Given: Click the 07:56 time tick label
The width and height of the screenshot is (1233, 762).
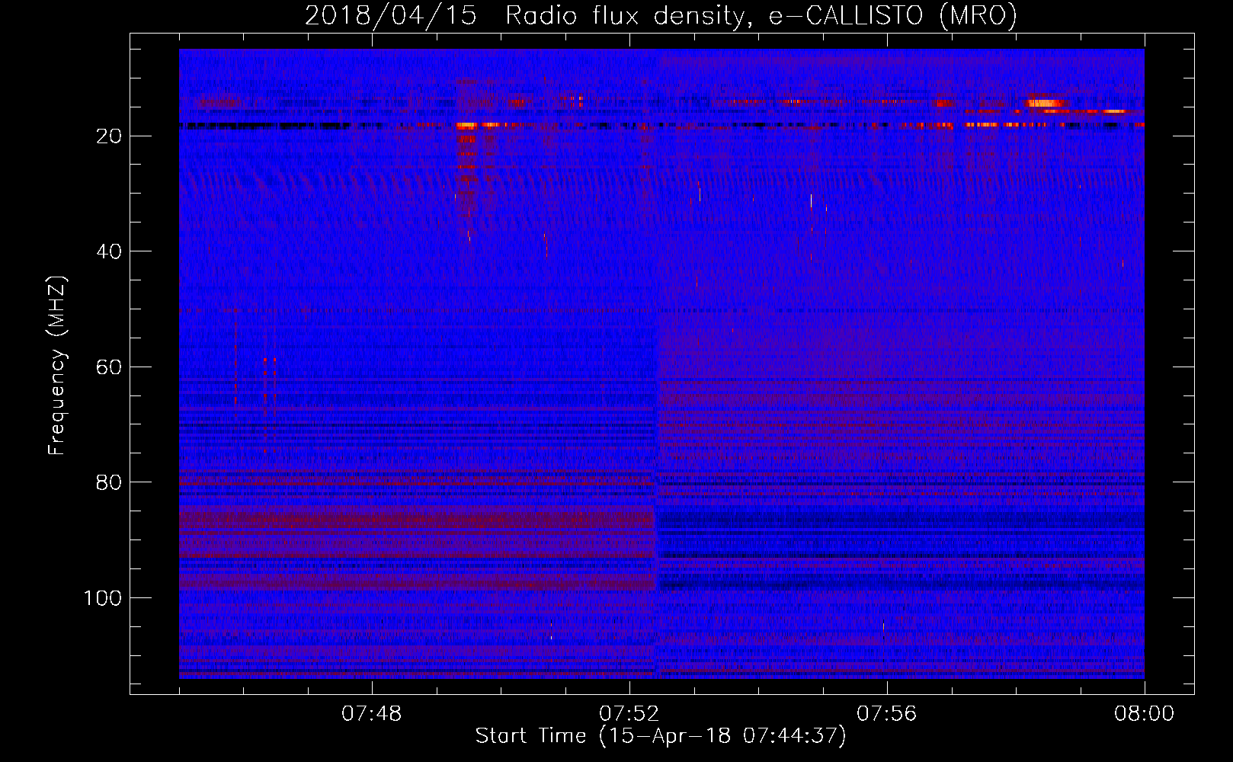Looking at the screenshot, I should 887,714.
